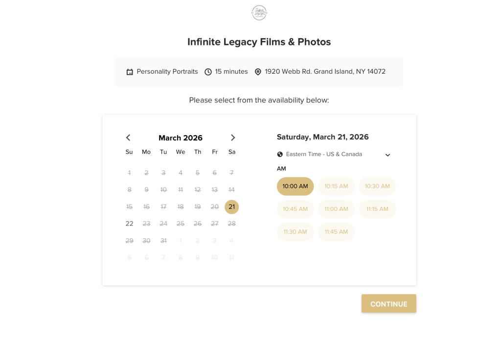Choose the 10:15 AM time slot
The image size is (501, 346).
336,186
